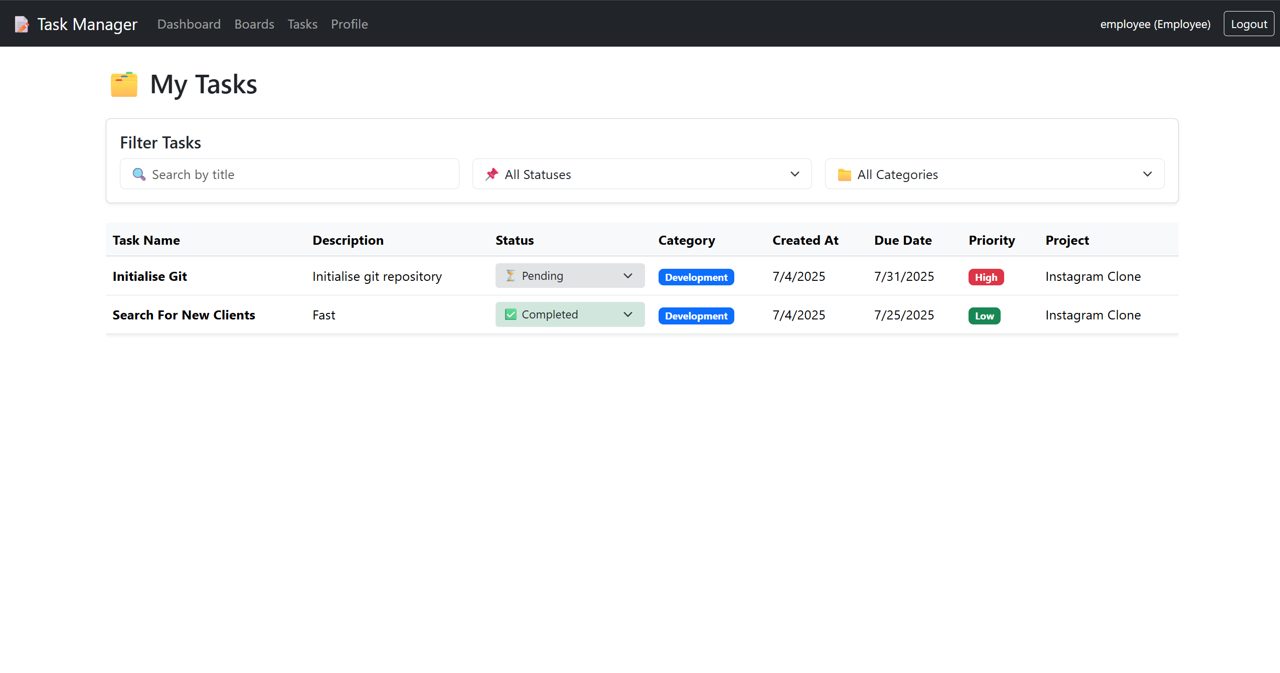Click the red High priority badge
Image resolution: width=1280 pixels, height=673 pixels.
point(986,277)
